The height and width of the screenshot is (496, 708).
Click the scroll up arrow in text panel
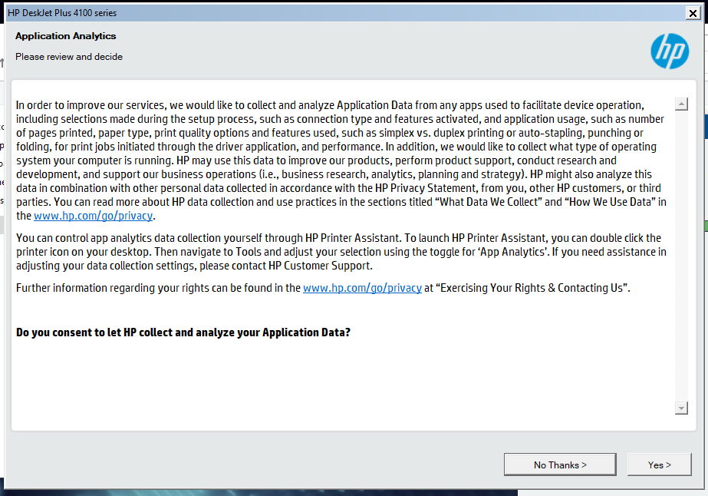(681, 104)
